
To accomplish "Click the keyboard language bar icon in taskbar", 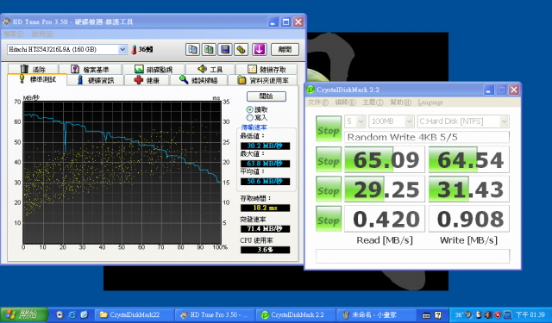I will 426,315.
